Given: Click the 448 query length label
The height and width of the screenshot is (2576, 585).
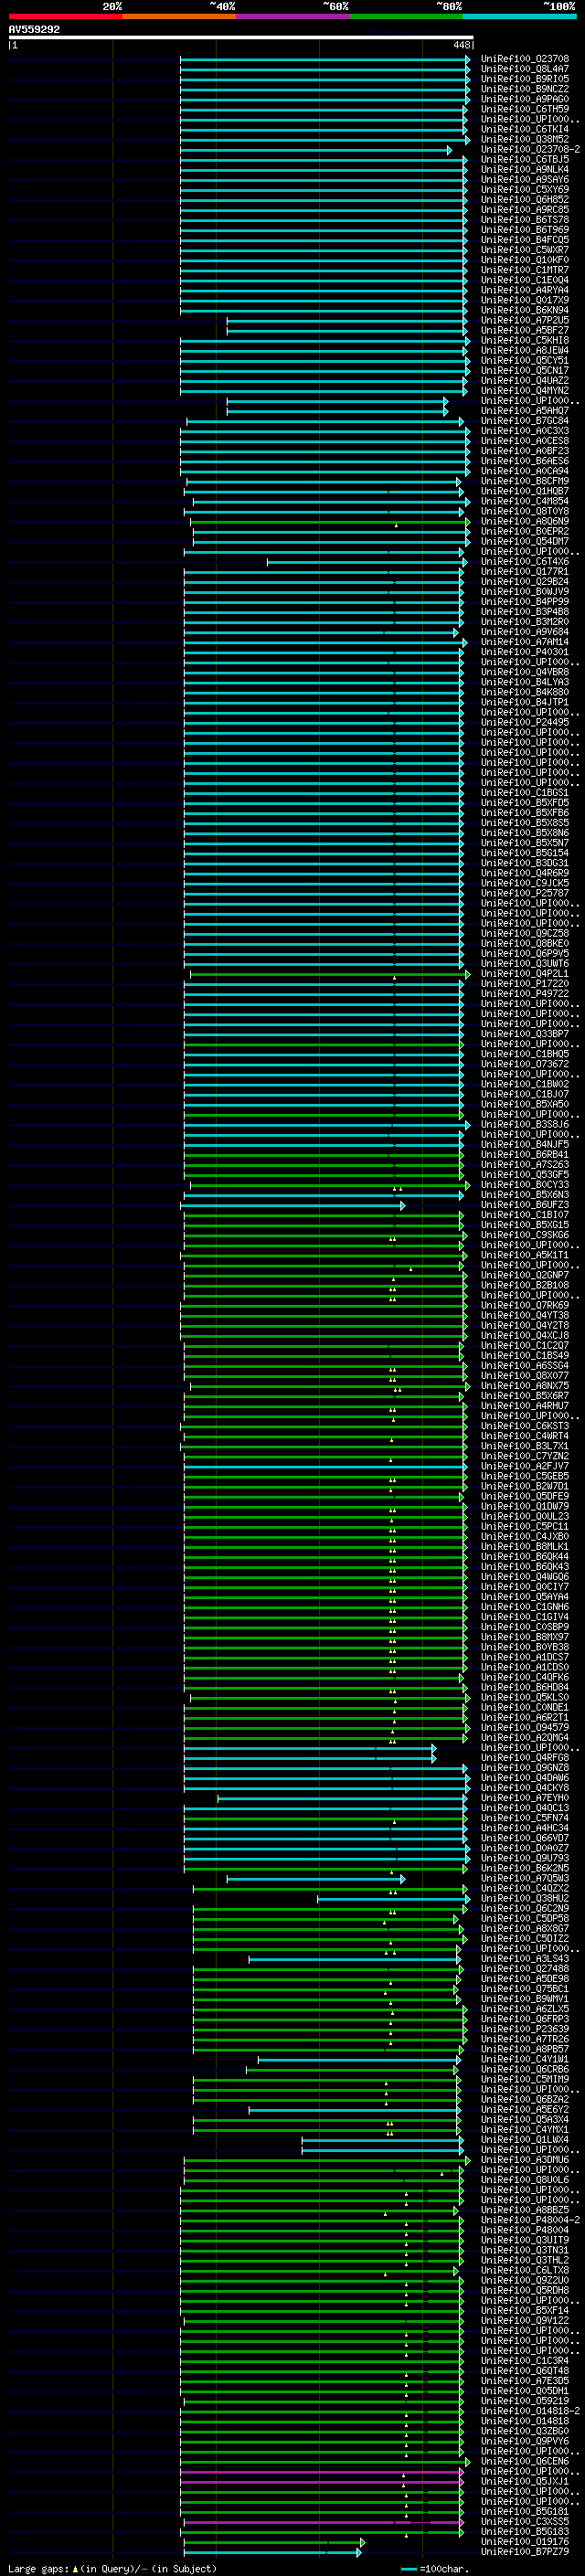Looking at the screenshot, I should (461, 45).
